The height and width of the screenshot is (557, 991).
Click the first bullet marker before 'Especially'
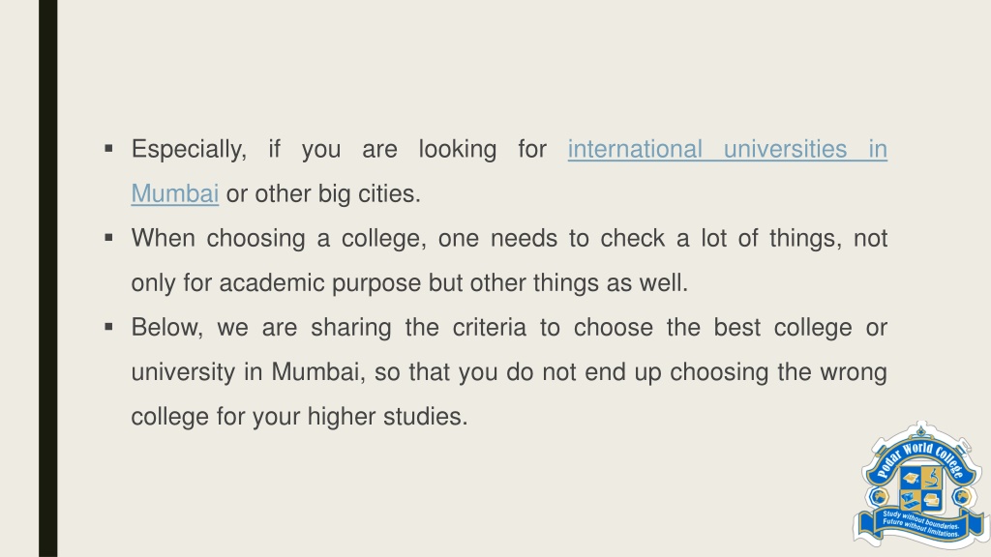108,149
